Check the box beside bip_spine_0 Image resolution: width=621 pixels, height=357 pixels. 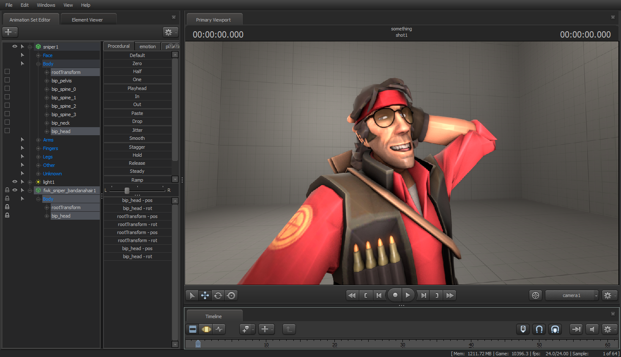(7, 89)
